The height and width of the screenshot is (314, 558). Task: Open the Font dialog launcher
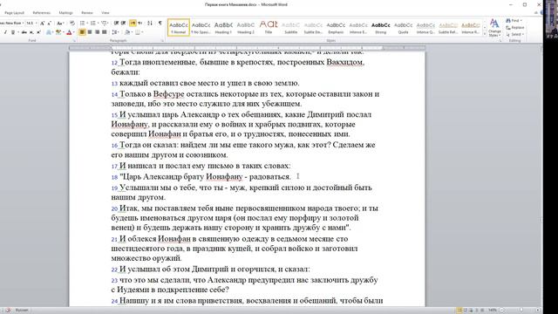pos(74,41)
